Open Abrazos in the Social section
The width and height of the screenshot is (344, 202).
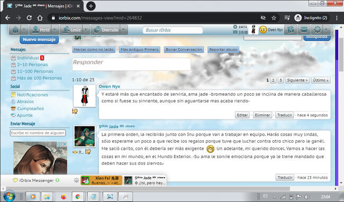(25, 102)
